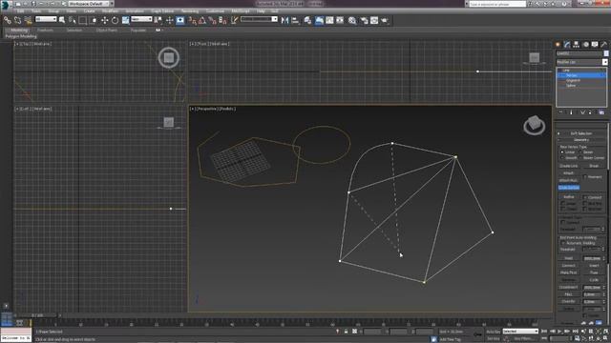Open the Render Setup dialog icon
The height and width of the screenshot is (343, 611).
point(364,20)
